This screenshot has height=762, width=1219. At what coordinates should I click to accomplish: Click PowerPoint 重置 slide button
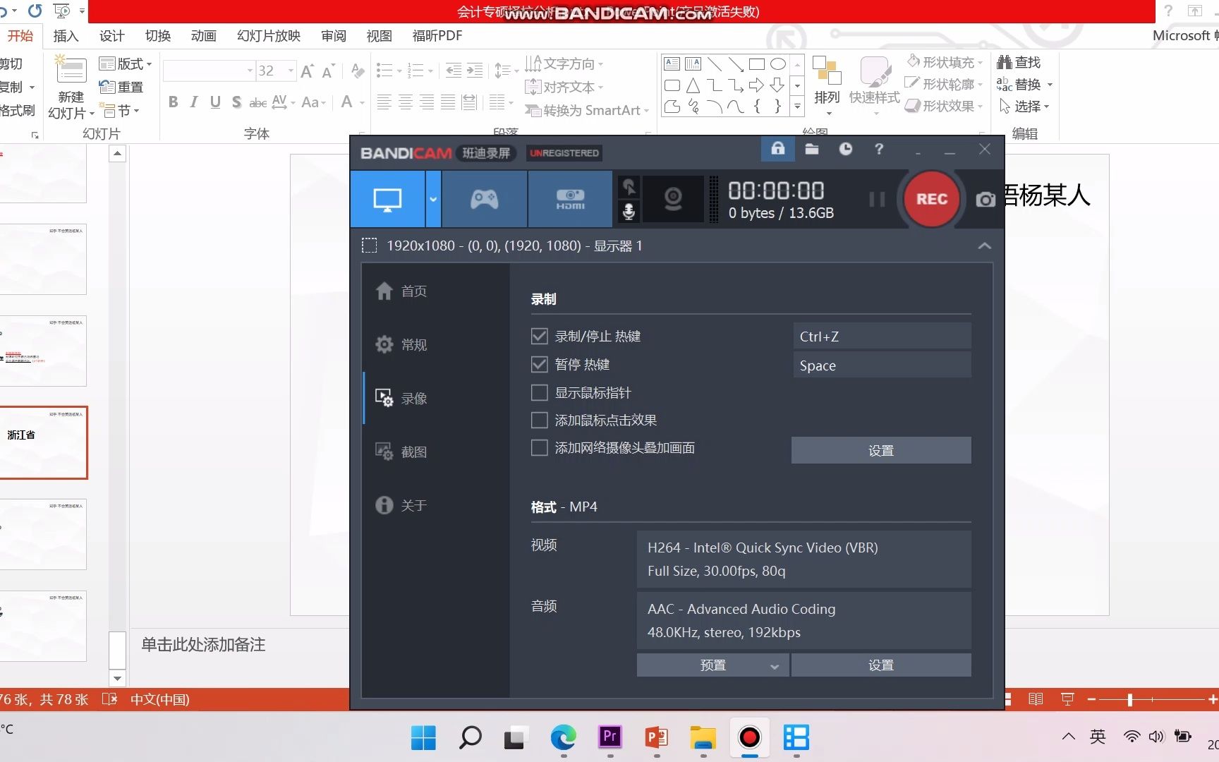[x=121, y=87]
